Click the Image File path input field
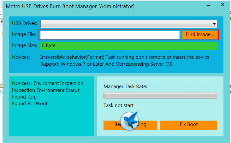Screen dimensions: 231x143 pos(110,35)
